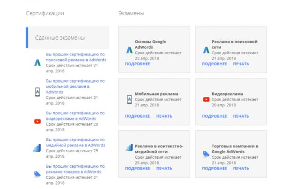Viewport: 283px width, 189px height.
Task: Open display ad certification link
Action: 75,142
